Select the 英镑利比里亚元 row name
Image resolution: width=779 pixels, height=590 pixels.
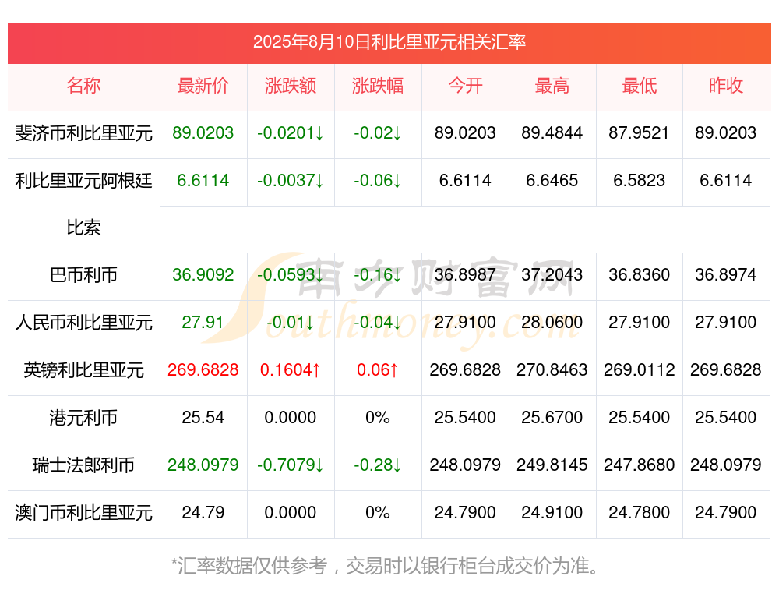click(83, 370)
